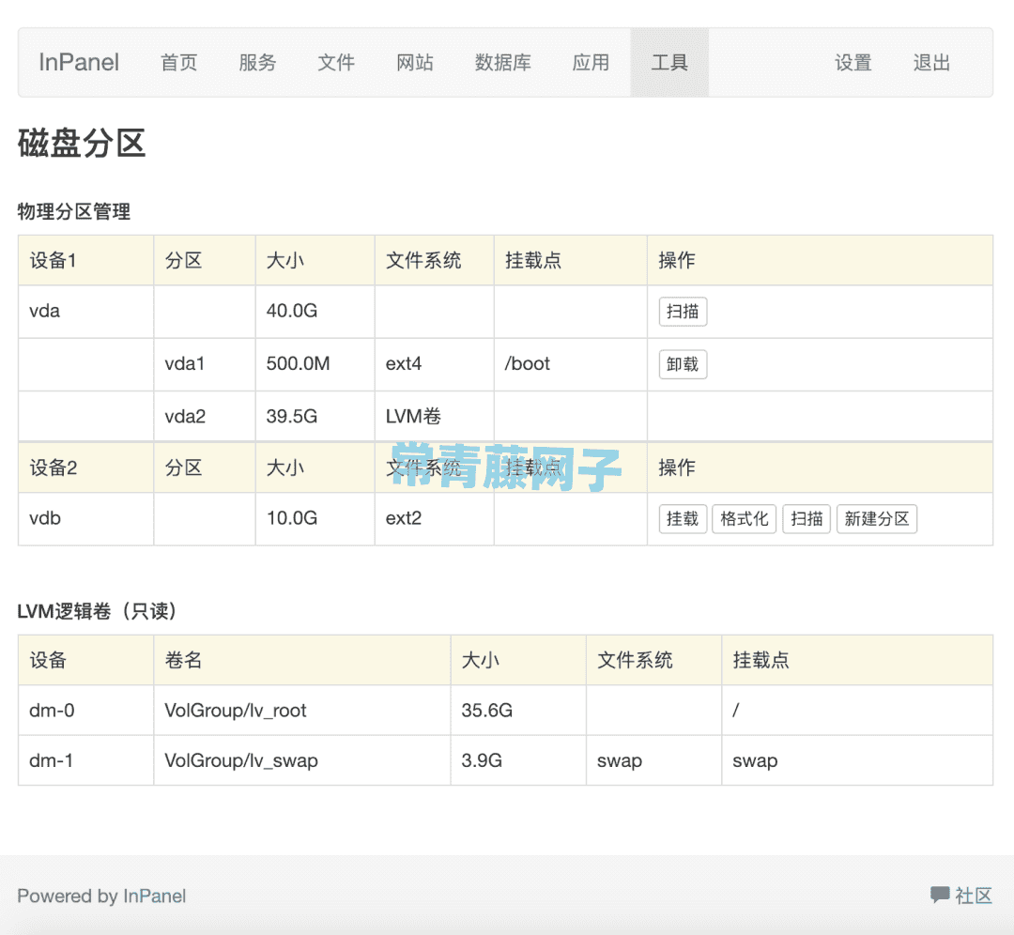This screenshot has width=1014, height=935.
Task: Open the 数据库 navigation item
Action: click(502, 63)
